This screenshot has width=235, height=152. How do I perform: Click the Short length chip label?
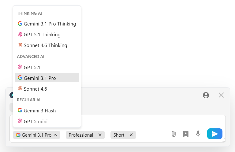pyautogui.click(x=119, y=135)
